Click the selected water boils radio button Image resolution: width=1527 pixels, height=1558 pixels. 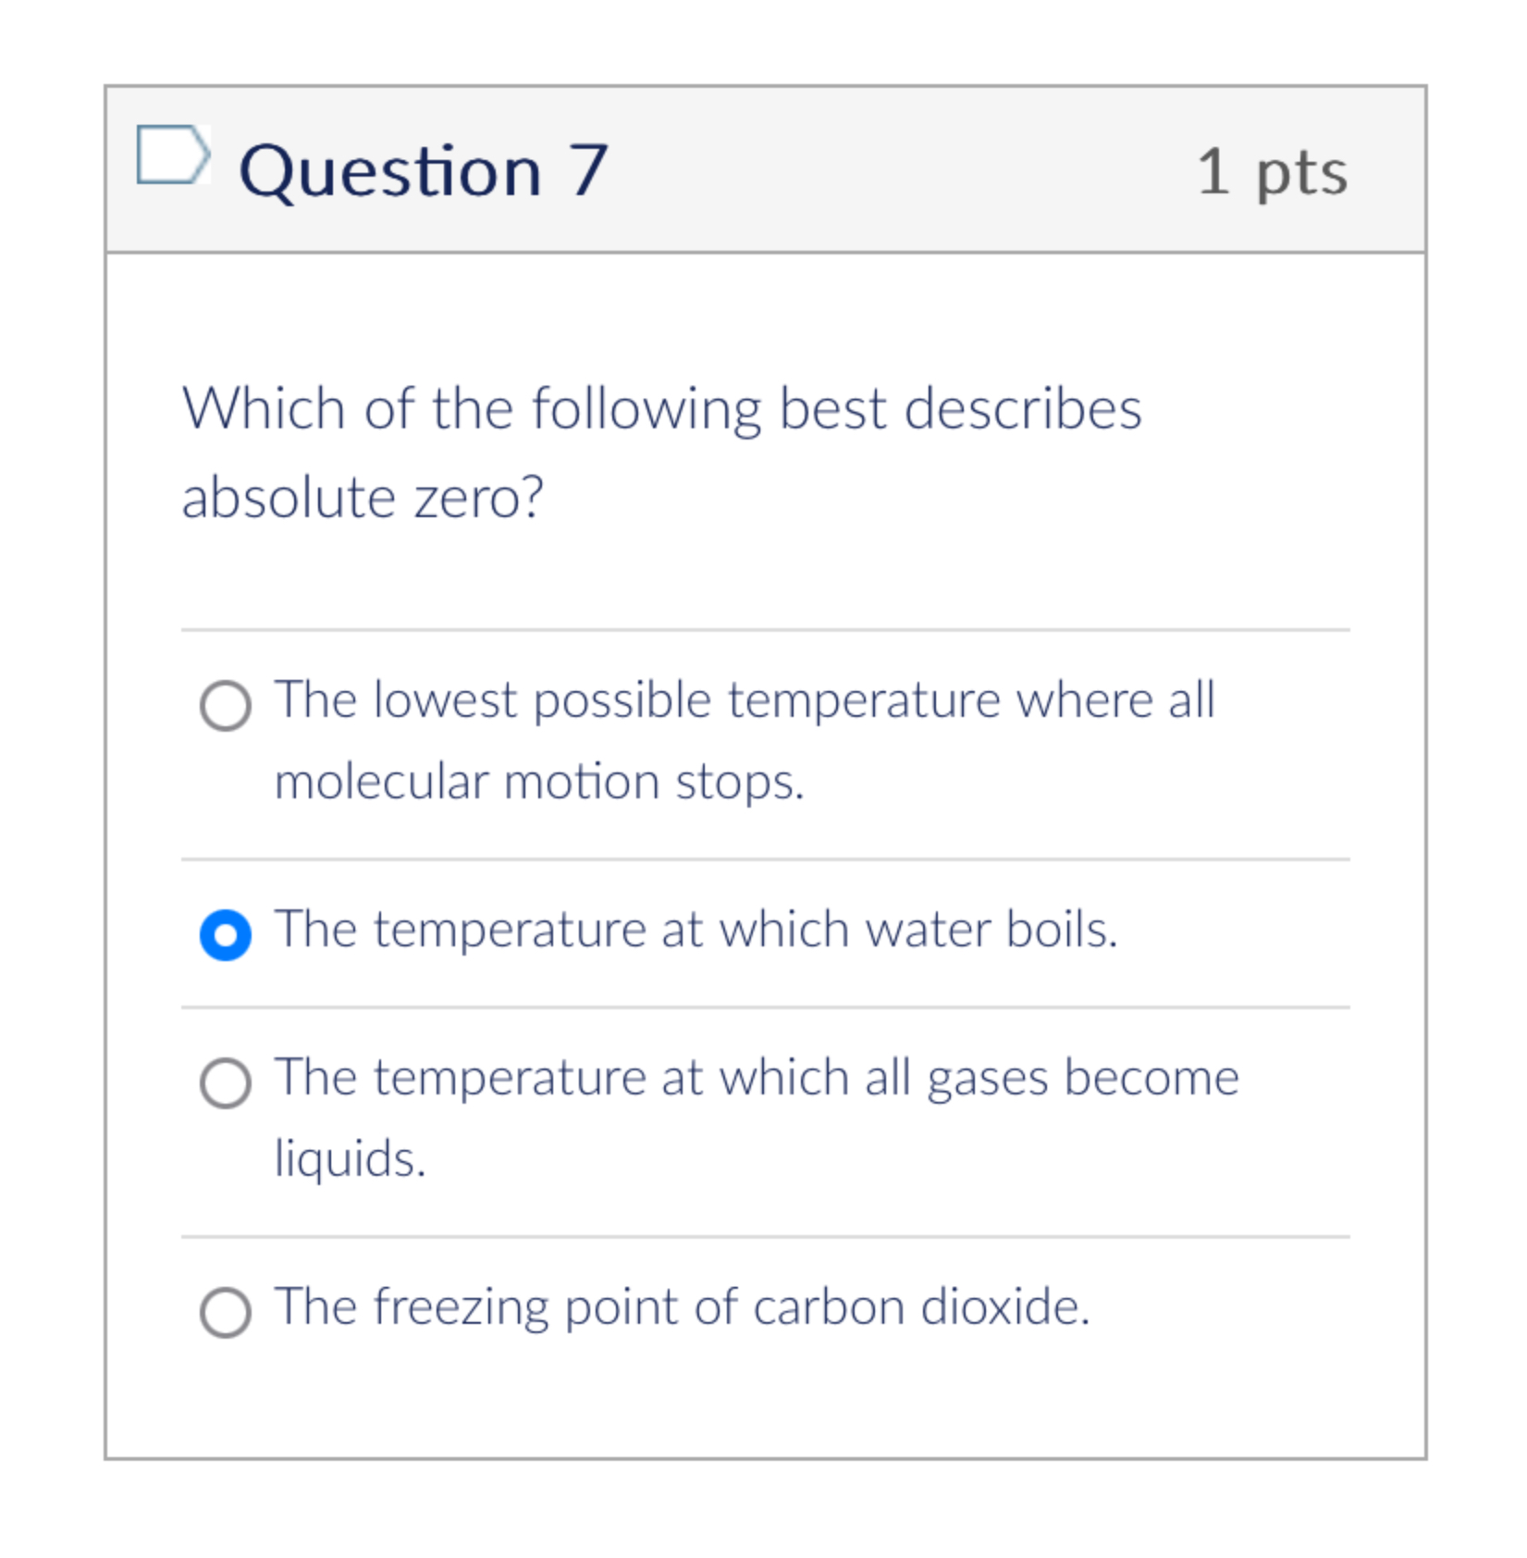[x=226, y=934]
